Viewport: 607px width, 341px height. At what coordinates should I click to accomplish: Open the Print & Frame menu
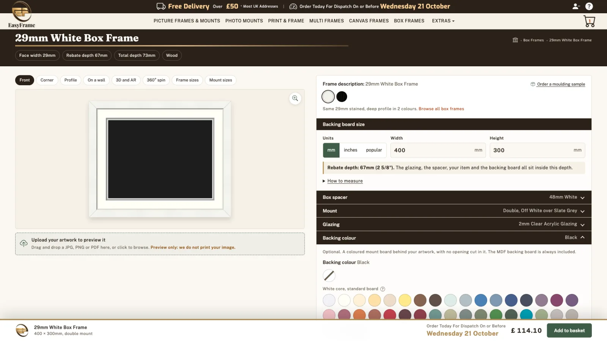[x=286, y=21]
